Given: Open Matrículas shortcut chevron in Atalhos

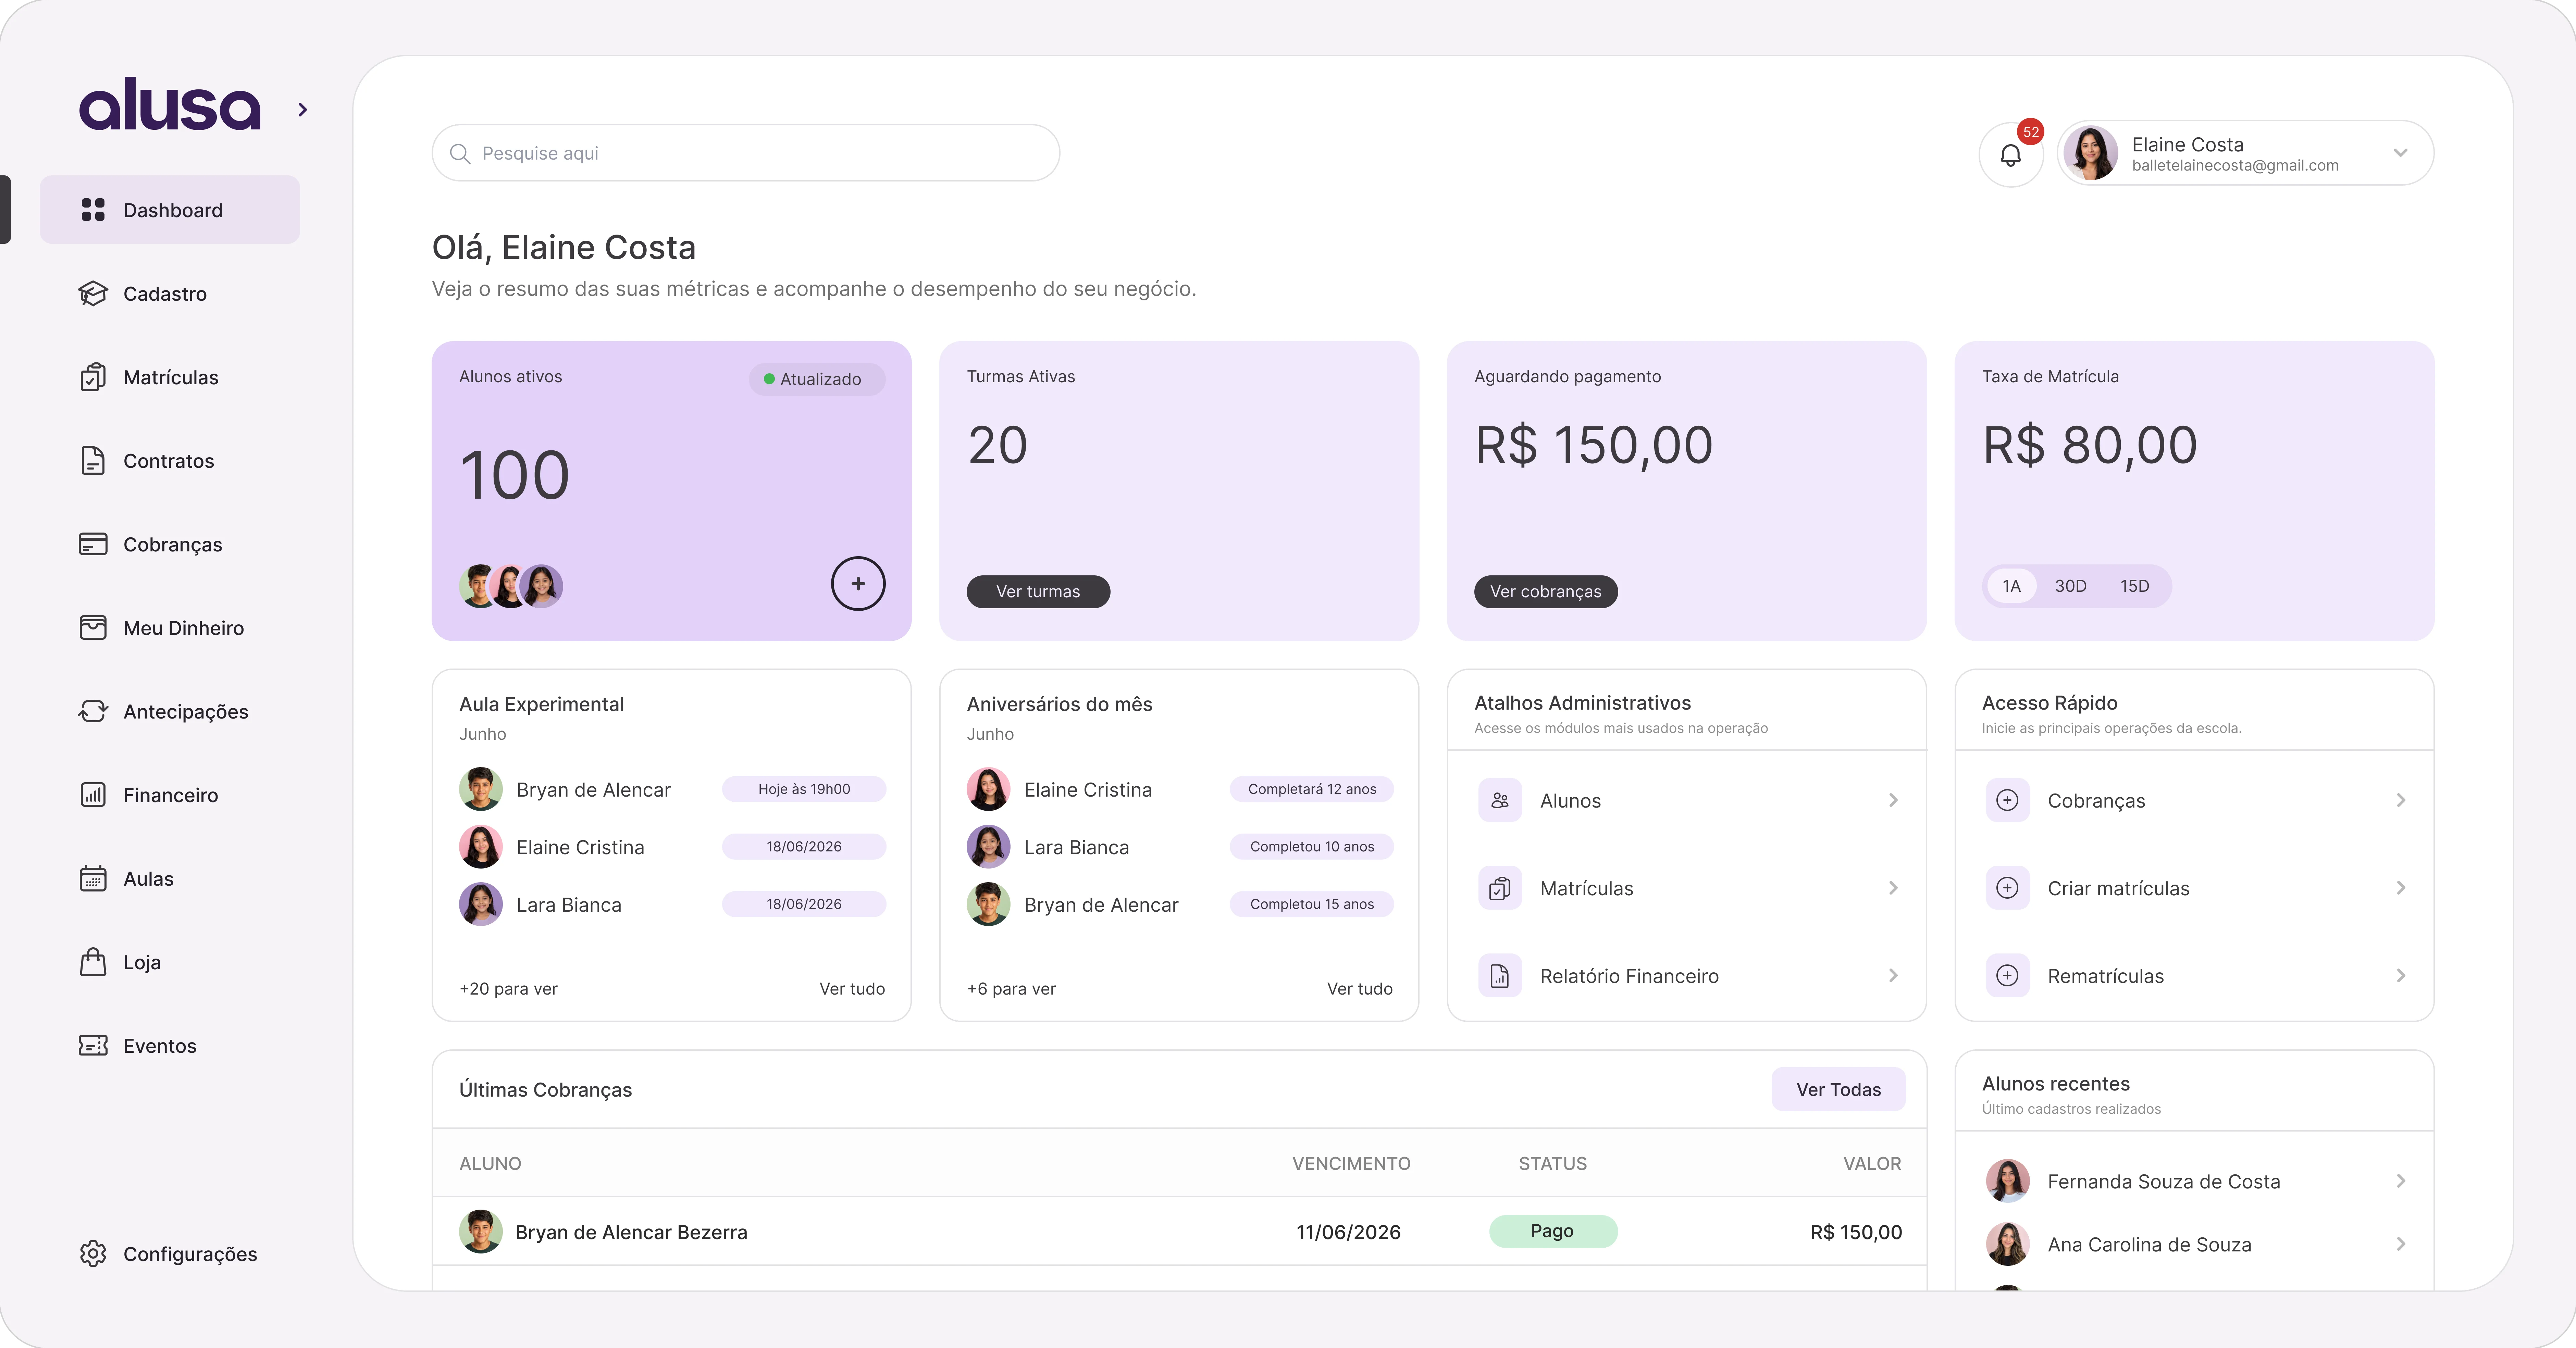Looking at the screenshot, I should [1893, 888].
